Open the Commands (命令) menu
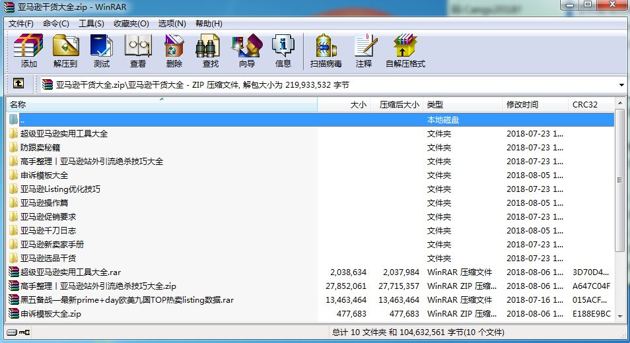Screen dimensions: 630x343 (56, 24)
